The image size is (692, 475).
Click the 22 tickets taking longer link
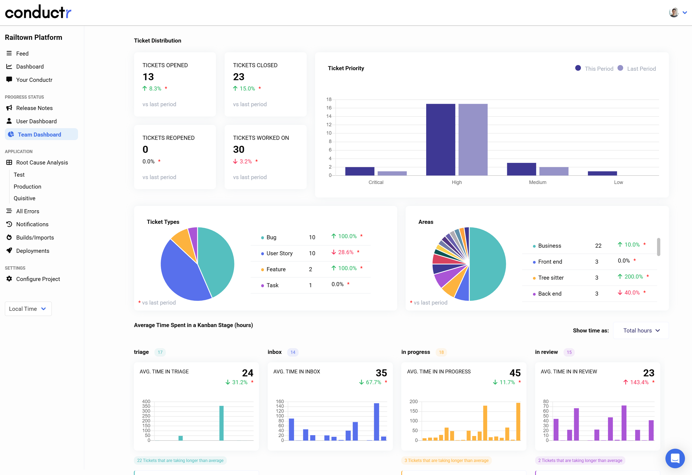(180, 460)
